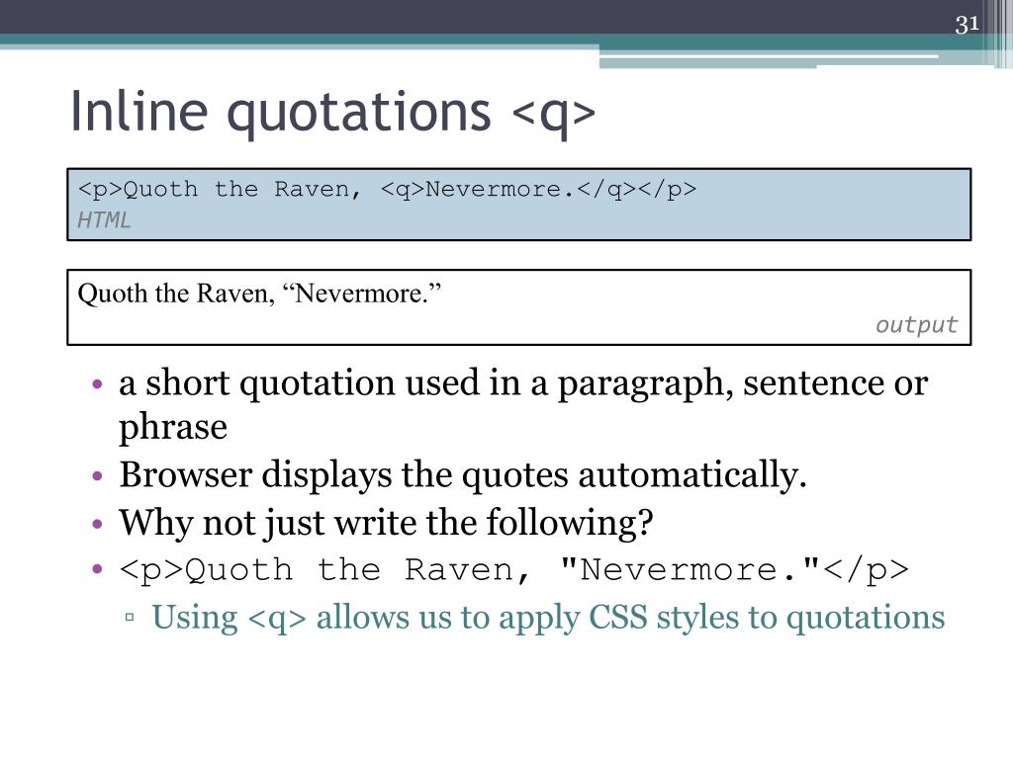Click bullet 'Browser displays the quotes automatically.'
Screen dimensions: 1013x759
tap(463, 475)
